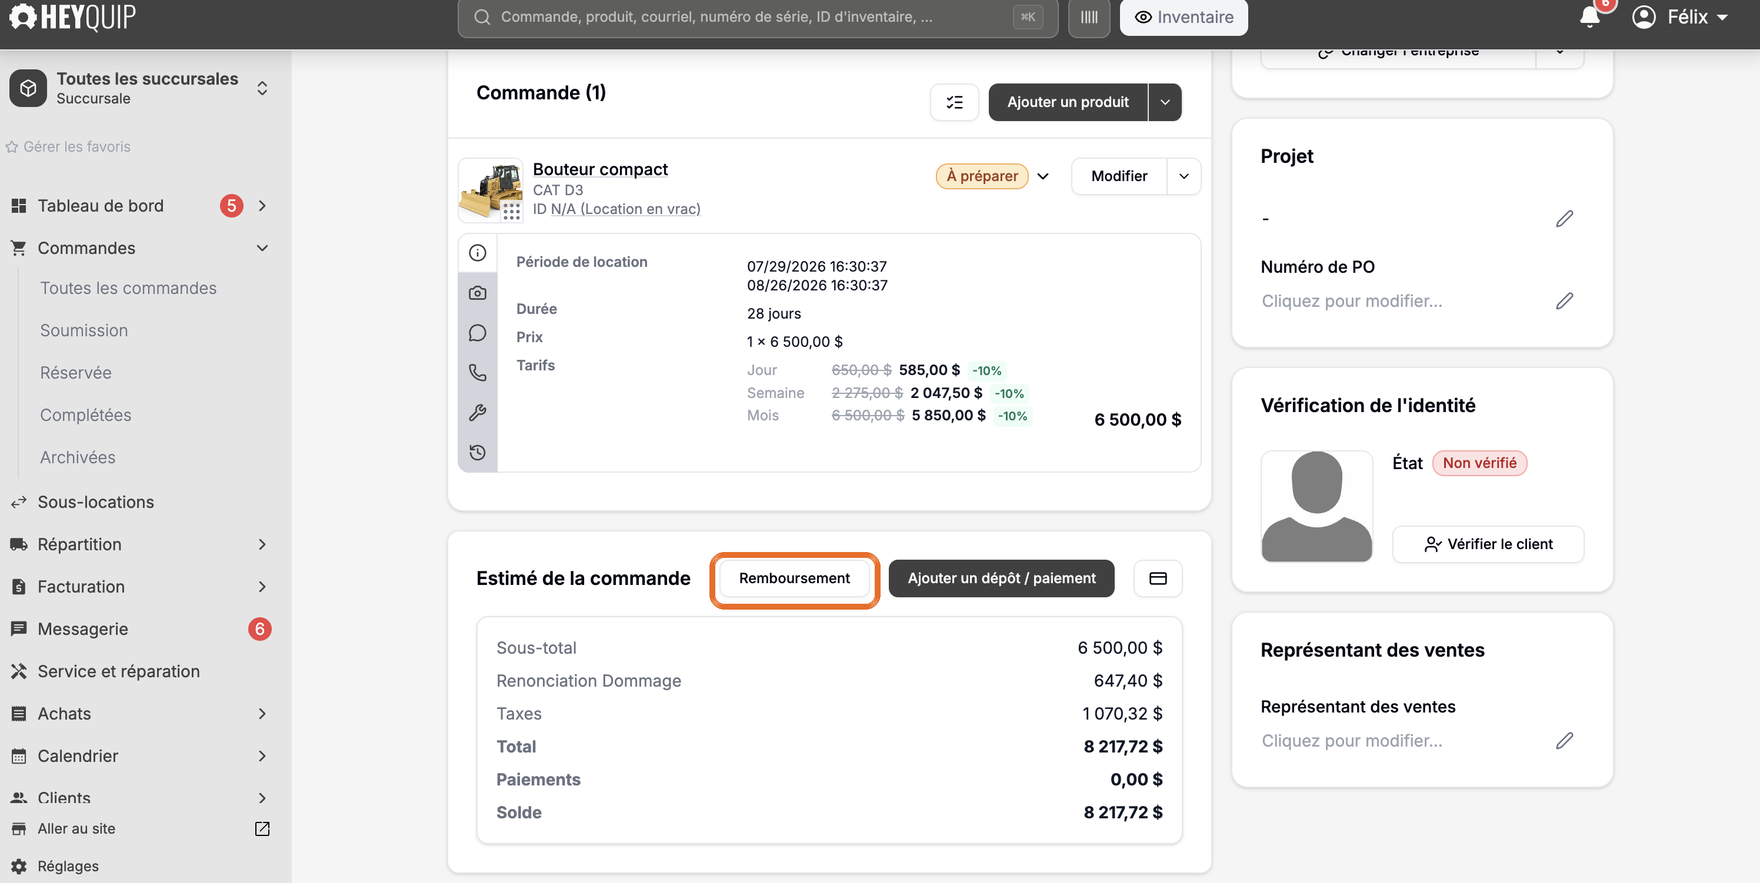Collapse the Commandes menu
This screenshot has width=1760, height=883.
tap(262, 248)
